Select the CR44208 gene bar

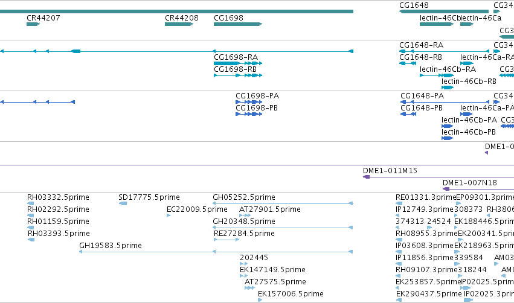click(179, 24)
